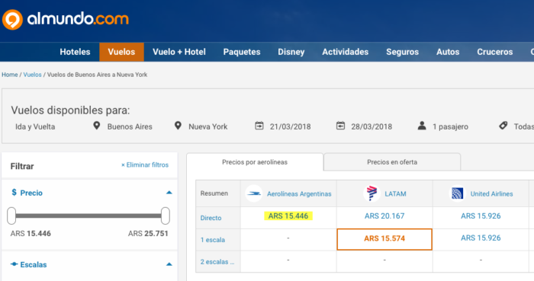This screenshot has width=534, height=281.
Task: Open the return date calendar icon
Action: coord(340,126)
